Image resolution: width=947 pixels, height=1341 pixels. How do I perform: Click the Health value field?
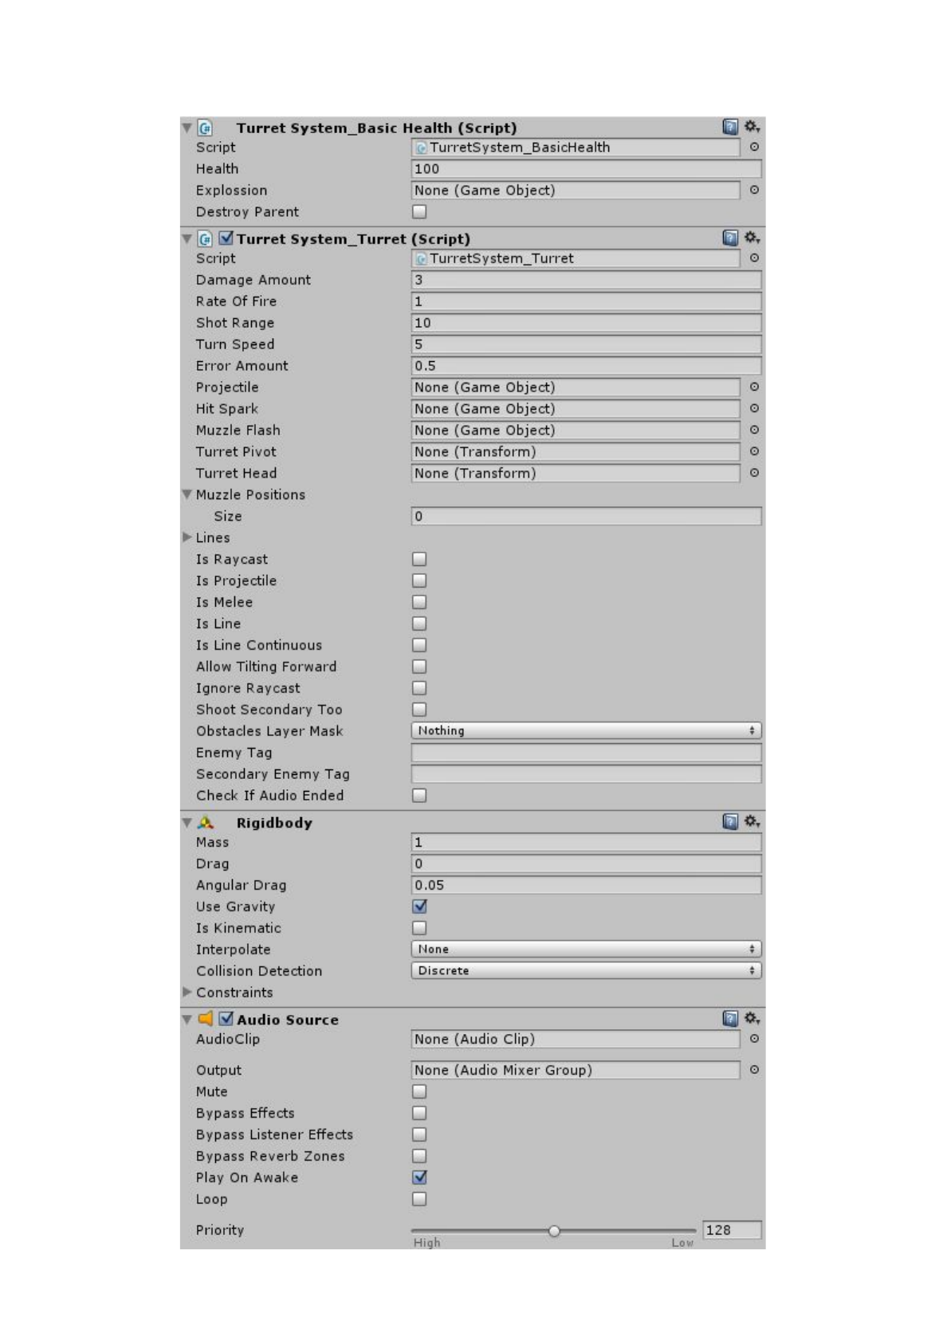(586, 168)
